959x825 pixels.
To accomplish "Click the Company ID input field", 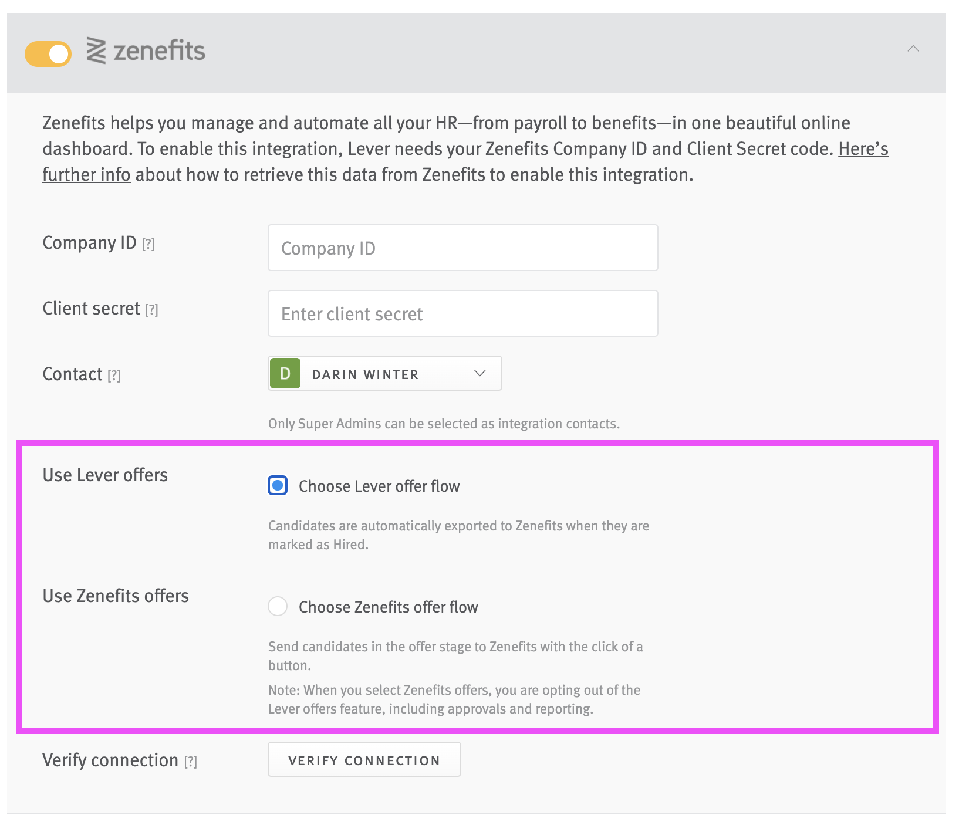I will pyautogui.click(x=462, y=248).
